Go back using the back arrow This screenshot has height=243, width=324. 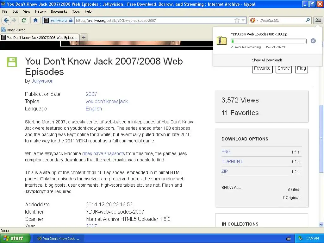point(6,20)
